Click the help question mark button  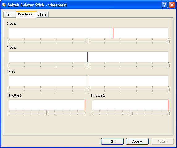pyautogui.click(x=165, y=5)
